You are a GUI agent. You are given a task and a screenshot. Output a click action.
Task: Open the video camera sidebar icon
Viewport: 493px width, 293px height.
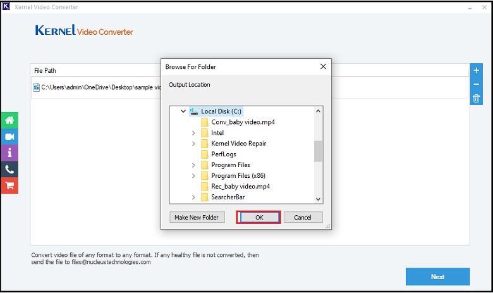tap(9, 137)
